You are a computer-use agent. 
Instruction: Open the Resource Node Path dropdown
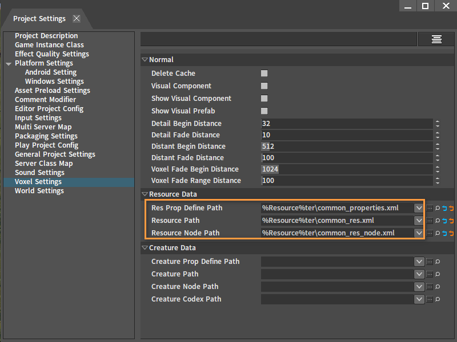419,233
